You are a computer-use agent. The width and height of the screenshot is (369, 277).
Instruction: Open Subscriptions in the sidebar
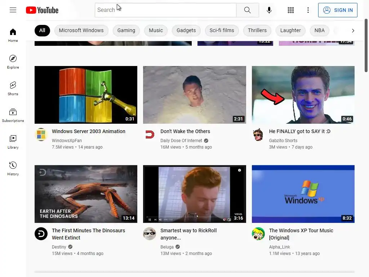(13, 115)
